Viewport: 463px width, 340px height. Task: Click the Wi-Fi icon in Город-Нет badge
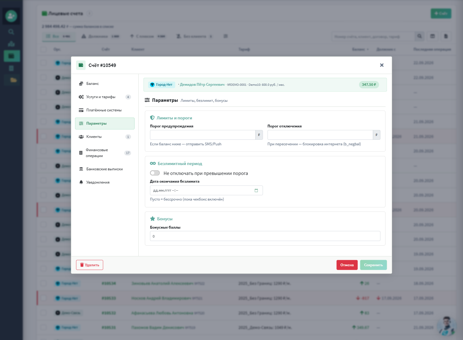pyautogui.click(x=152, y=85)
